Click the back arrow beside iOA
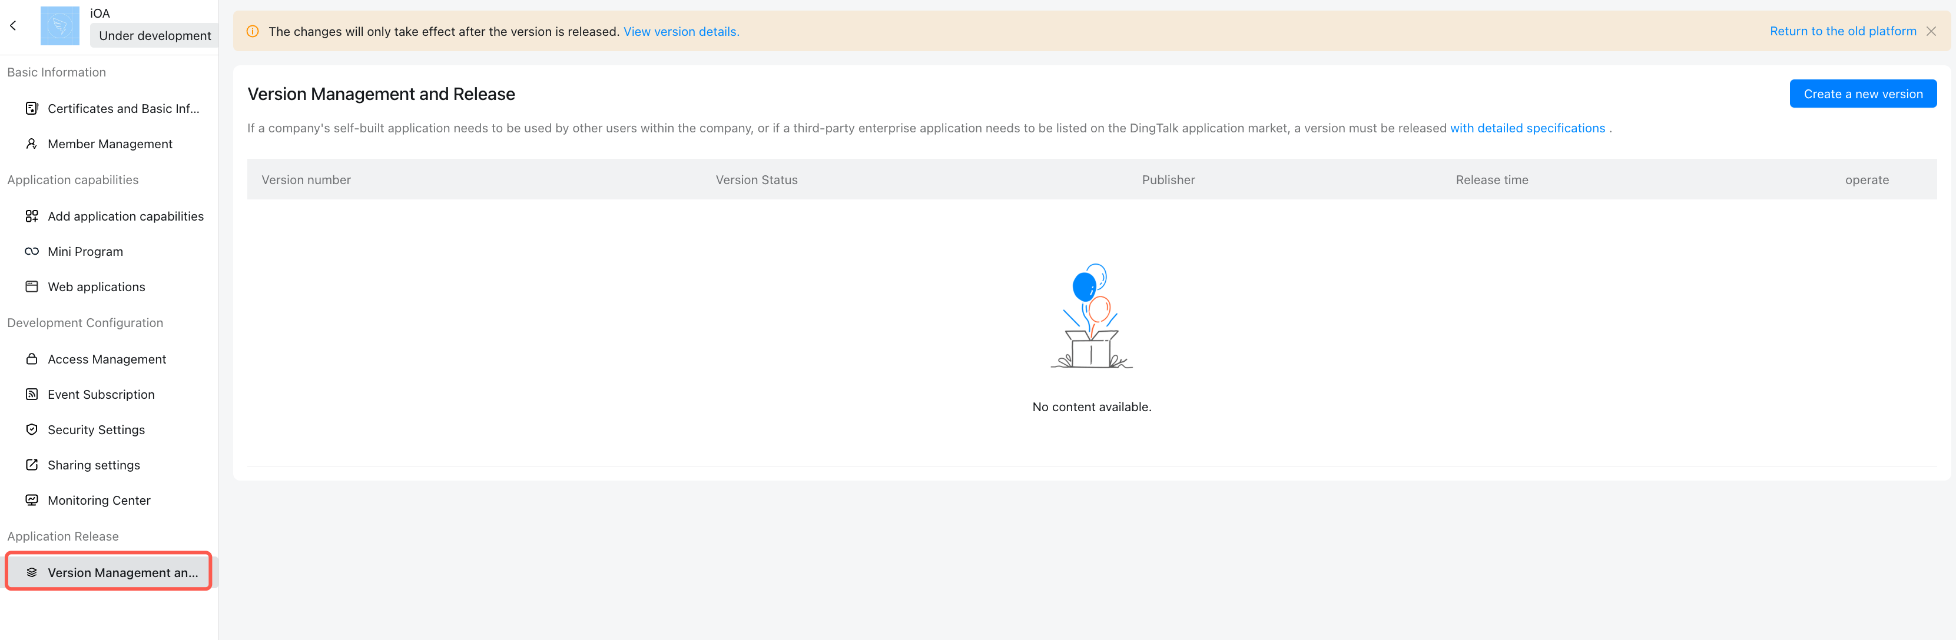Image resolution: width=1956 pixels, height=640 pixels. pos(13,25)
